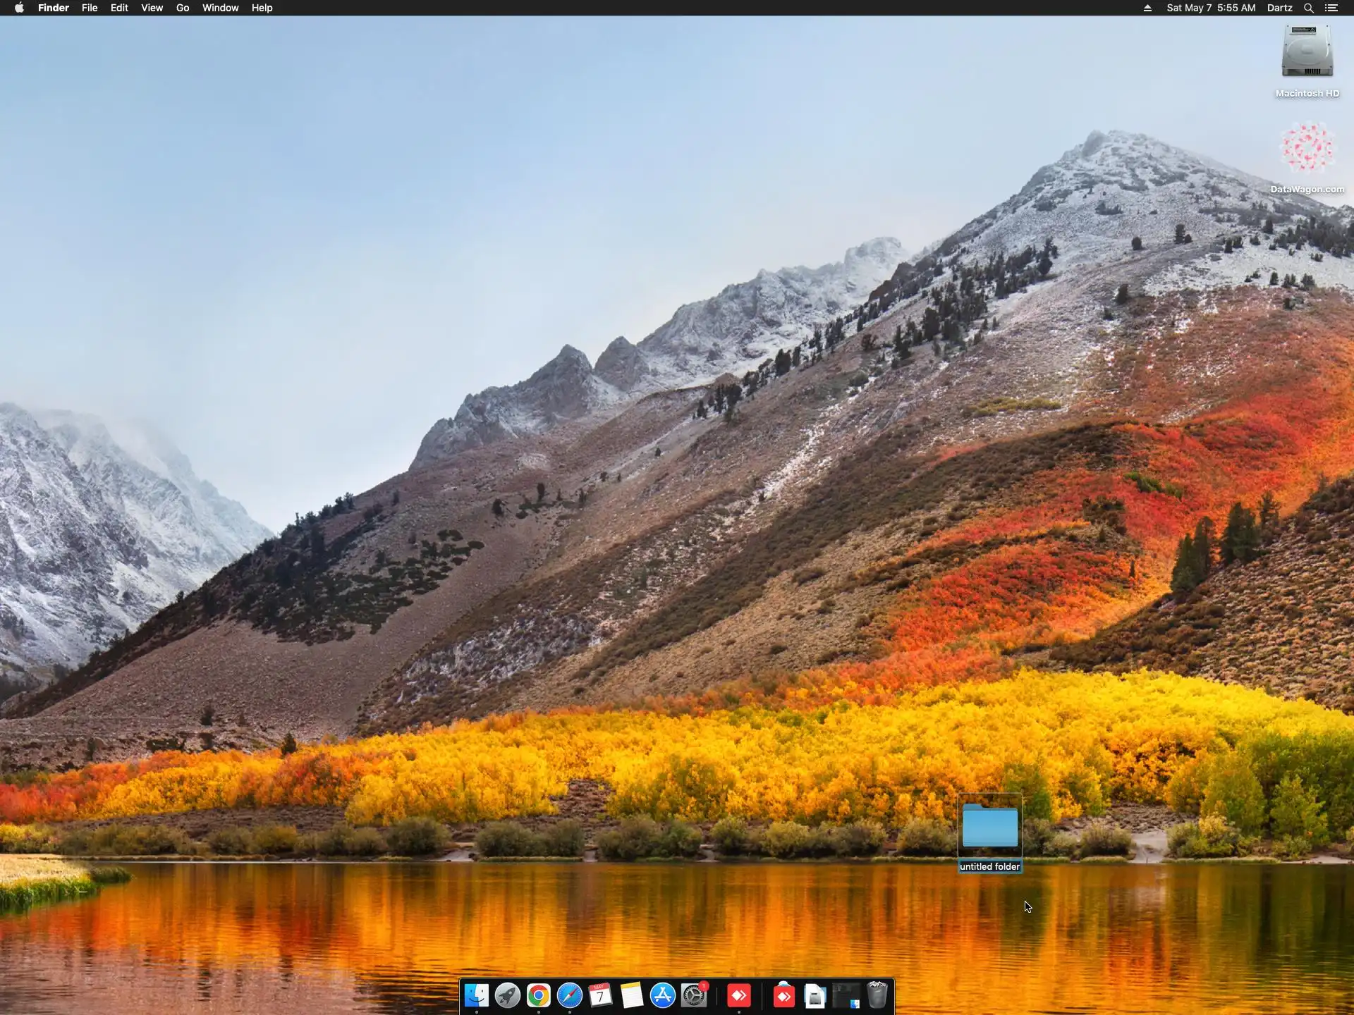The height and width of the screenshot is (1015, 1354).
Task: Launch the App Store from Dock
Action: [663, 995]
